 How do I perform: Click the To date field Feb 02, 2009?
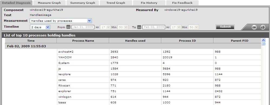154,27
